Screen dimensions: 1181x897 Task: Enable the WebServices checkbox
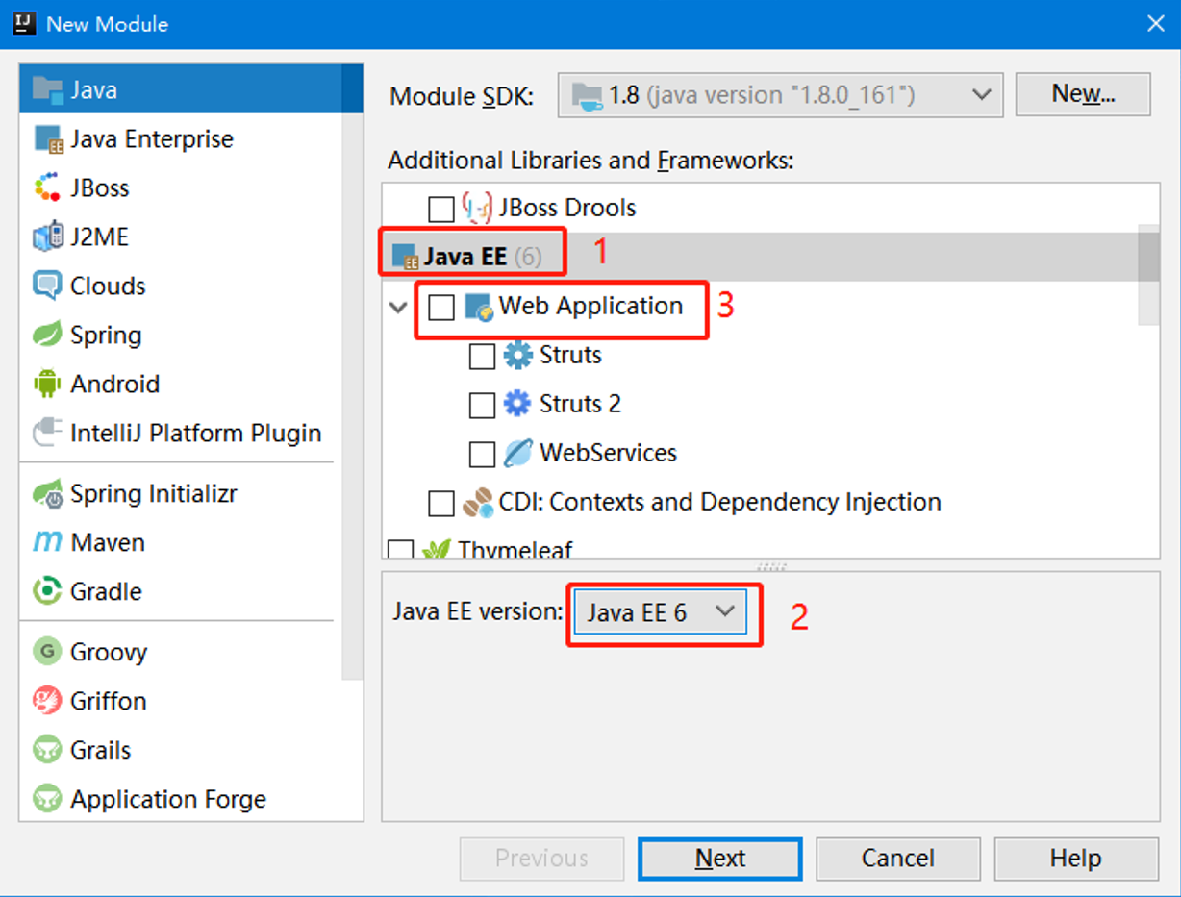482,454
